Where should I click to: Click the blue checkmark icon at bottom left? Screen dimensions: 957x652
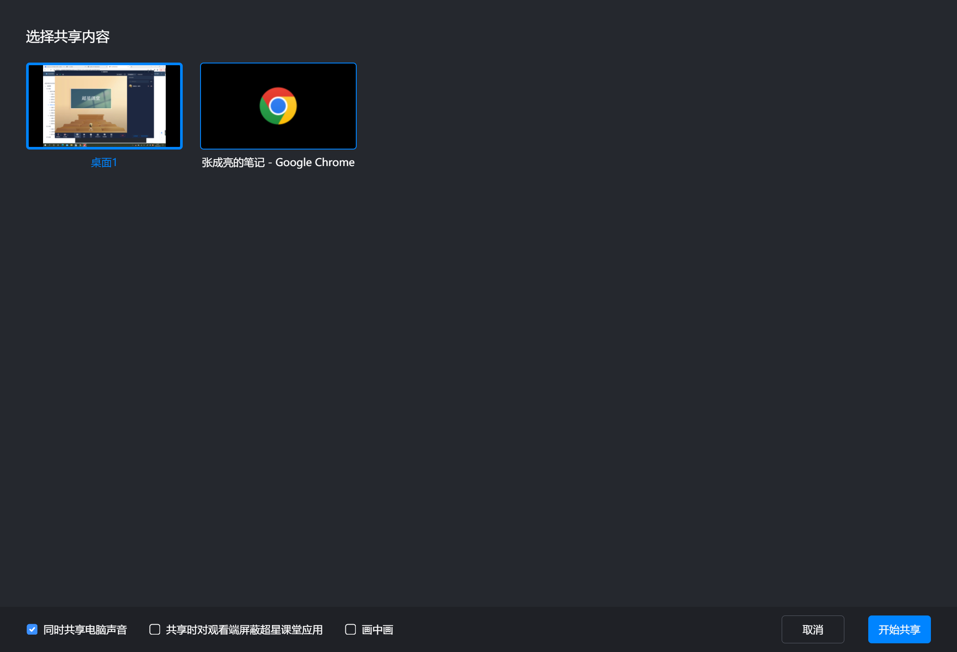click(32, 629)
